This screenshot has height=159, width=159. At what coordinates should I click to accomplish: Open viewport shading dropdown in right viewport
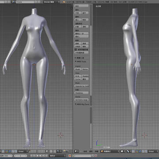[123, 151]
